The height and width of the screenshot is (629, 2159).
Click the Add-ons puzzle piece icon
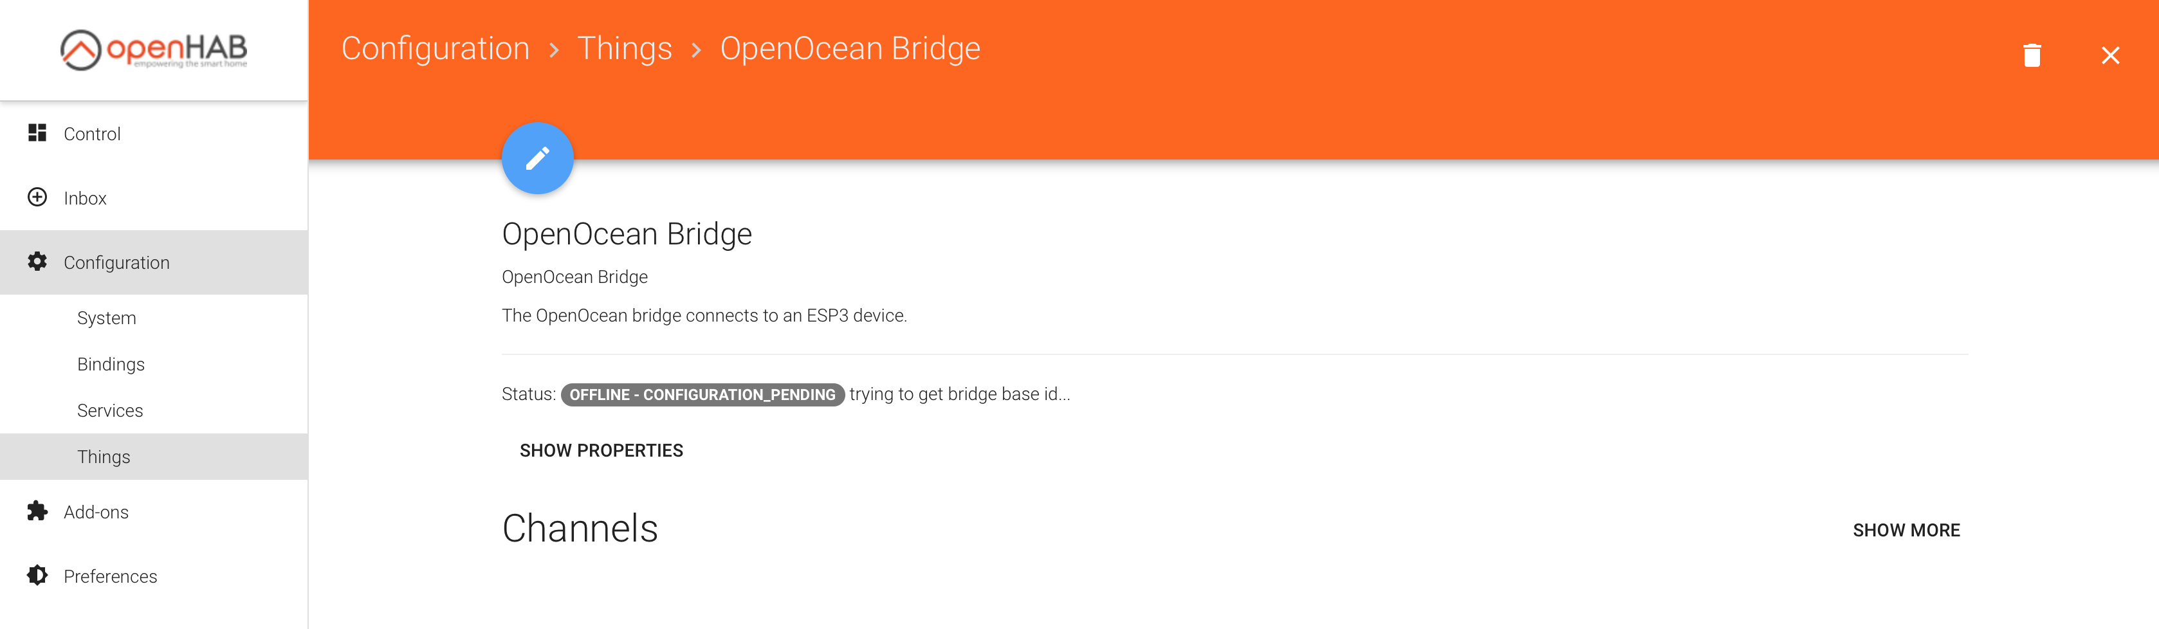(x=37, y=511)
